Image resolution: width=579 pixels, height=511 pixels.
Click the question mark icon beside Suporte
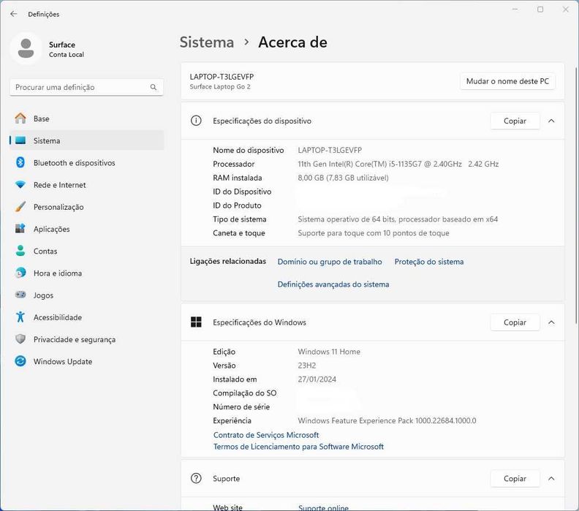(196, 479)
